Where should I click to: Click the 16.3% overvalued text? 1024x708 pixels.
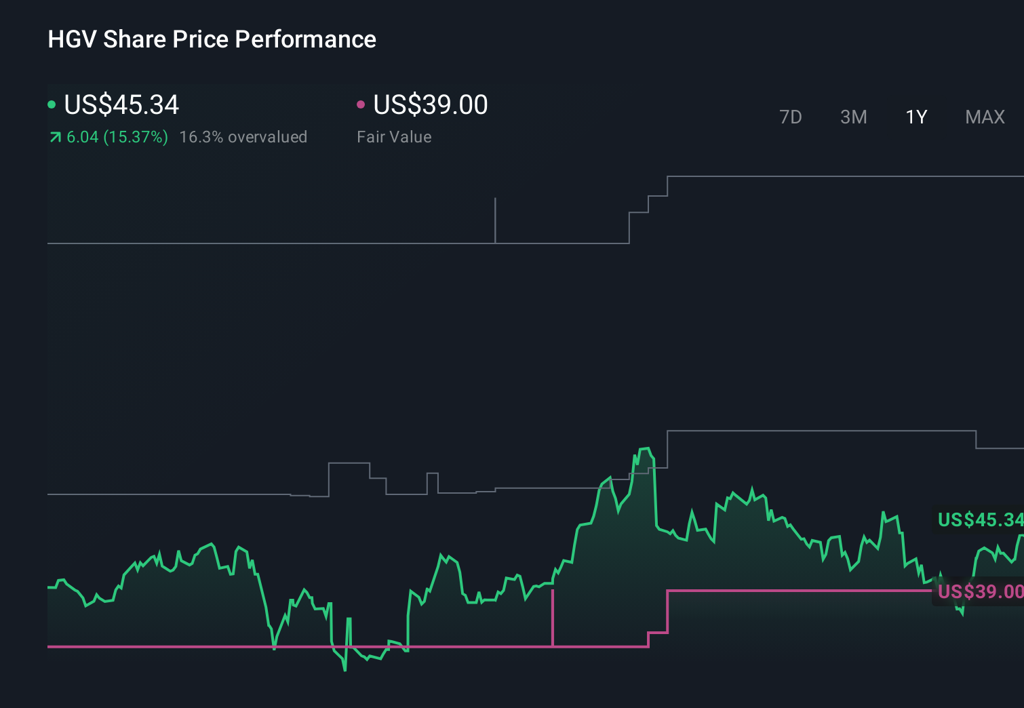[x=243, y=137]
